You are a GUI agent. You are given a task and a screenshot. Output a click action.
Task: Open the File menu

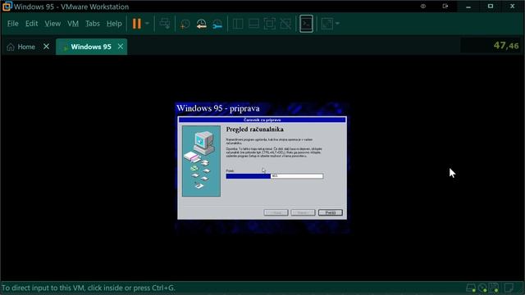click(13, 24)
